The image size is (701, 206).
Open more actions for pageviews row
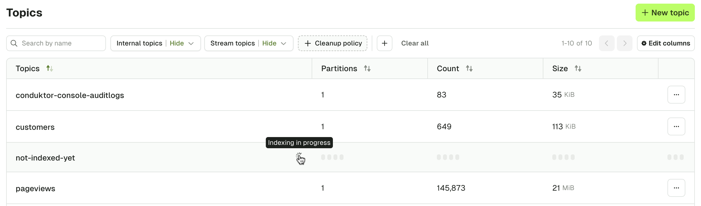coord(676,188)
